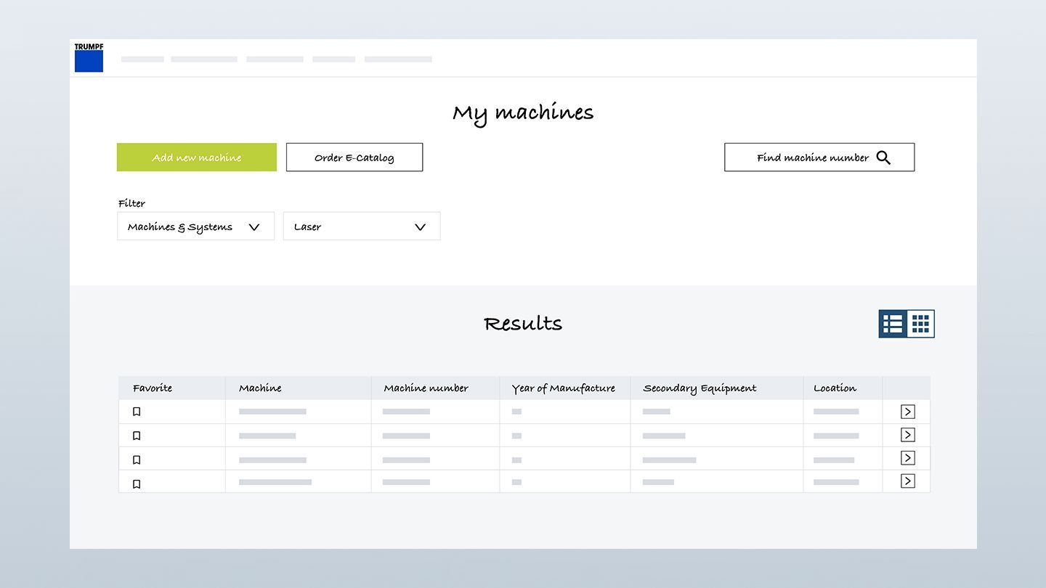Expand the Machines & Systems filter dropdown
Screen dimensions: 1046x588
[195, 226]
